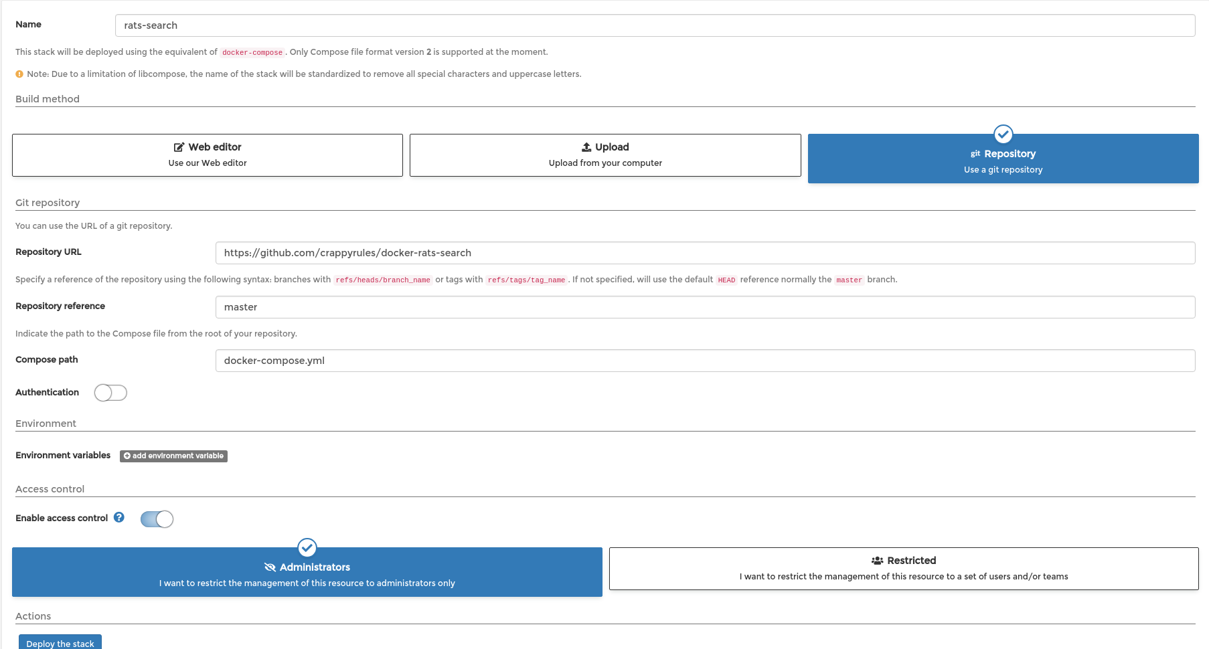The height and width of the screenshot is (649, 1209).
Task: Click the Compose path field
Action: [705, 361]
